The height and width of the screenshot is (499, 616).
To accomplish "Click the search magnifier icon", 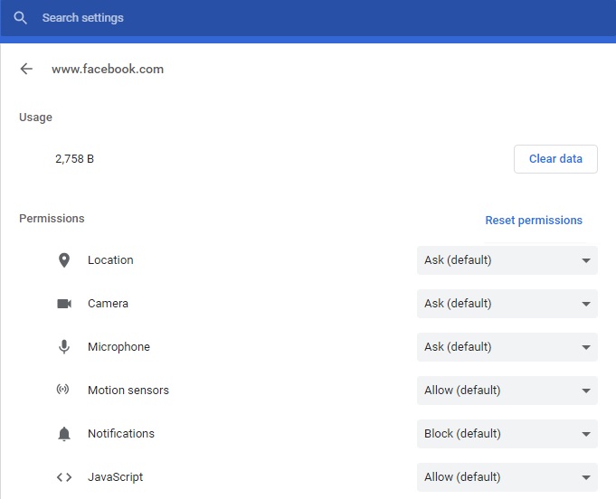I will (x=20, y=18).
